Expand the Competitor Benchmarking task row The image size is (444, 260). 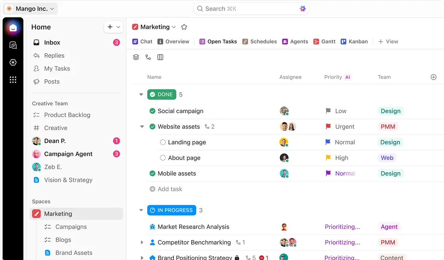pos(142,242)
